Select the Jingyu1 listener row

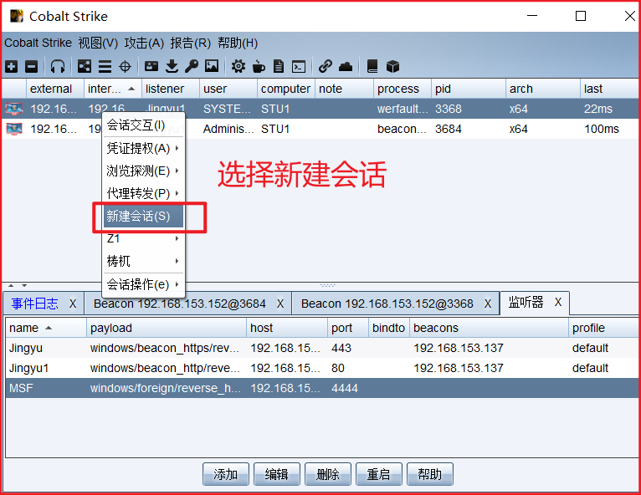click(x=323, y=368)
